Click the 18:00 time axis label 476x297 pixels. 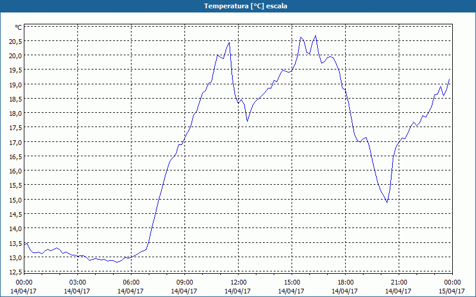[x=345, y=283]
